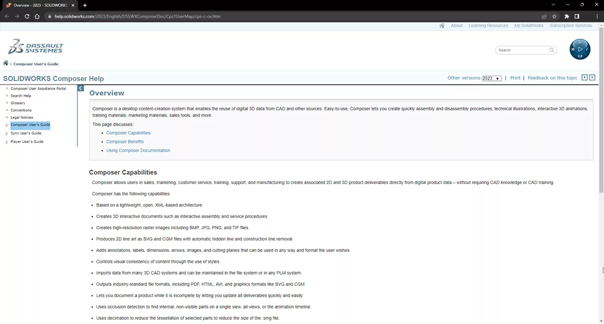604x324 pixels.
Task: Open the browser Extensions puzzle icon
Action: click(567, 16)
